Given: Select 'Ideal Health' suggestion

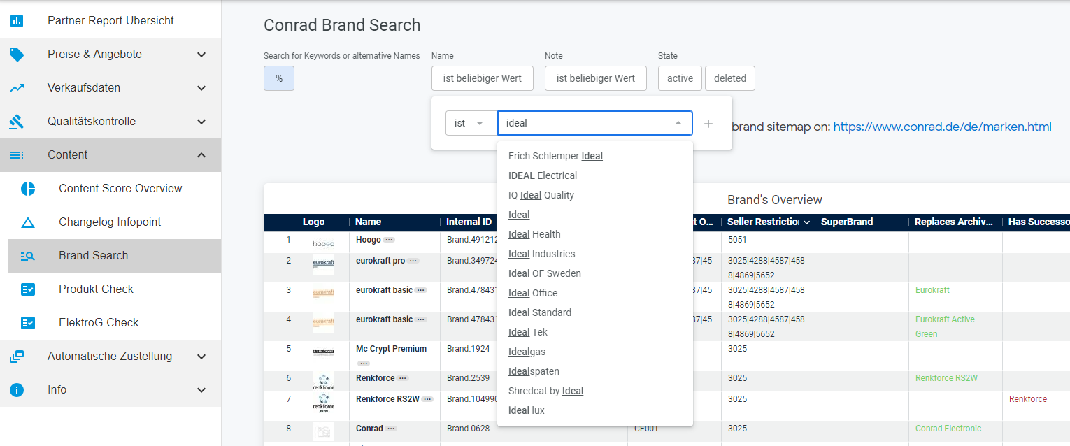Looking at the screenshot, I should coord(595,234).
